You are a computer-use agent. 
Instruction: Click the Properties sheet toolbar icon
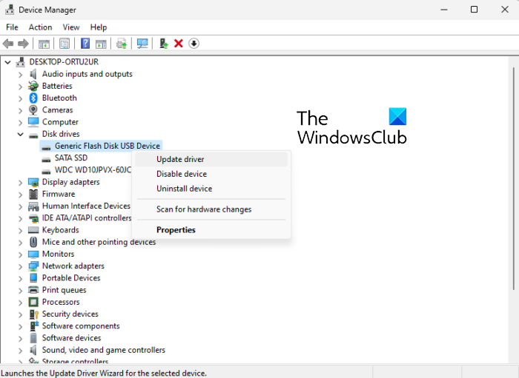click(x=65, y=44)
